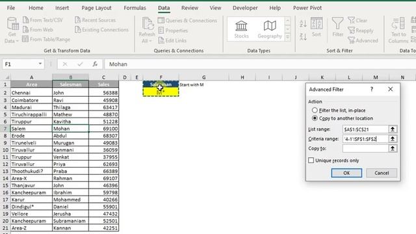The image size is (416, 234).
Task: Open Recent Sources
Action: [x=96, y=20]
